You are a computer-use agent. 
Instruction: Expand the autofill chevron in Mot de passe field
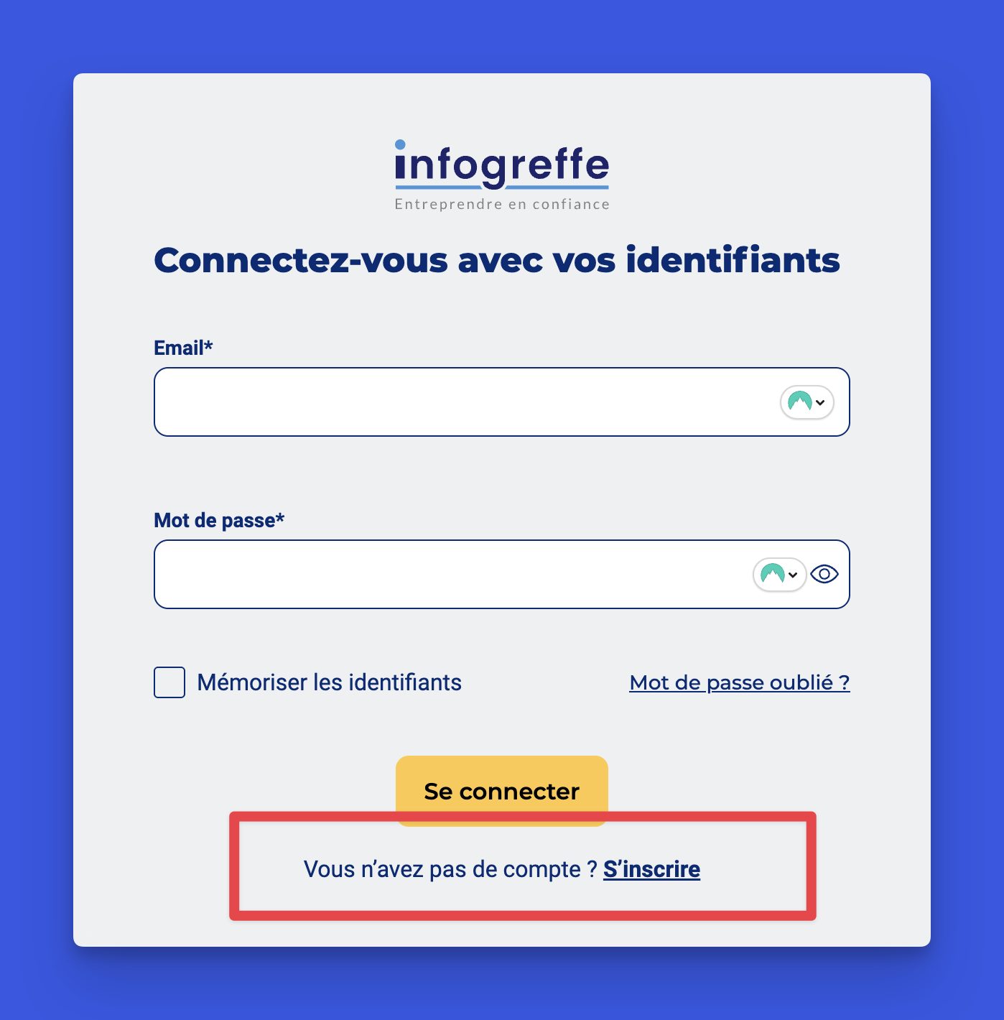coord(793,575)
